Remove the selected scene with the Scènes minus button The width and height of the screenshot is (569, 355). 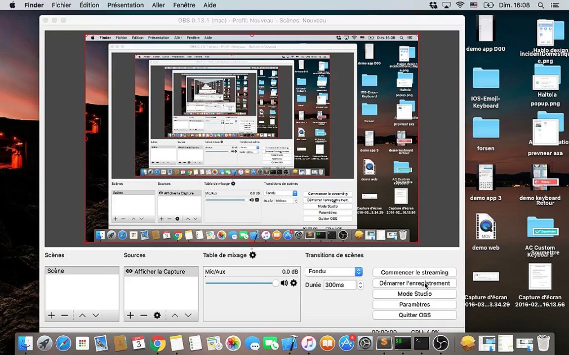[x=65, y=316]
